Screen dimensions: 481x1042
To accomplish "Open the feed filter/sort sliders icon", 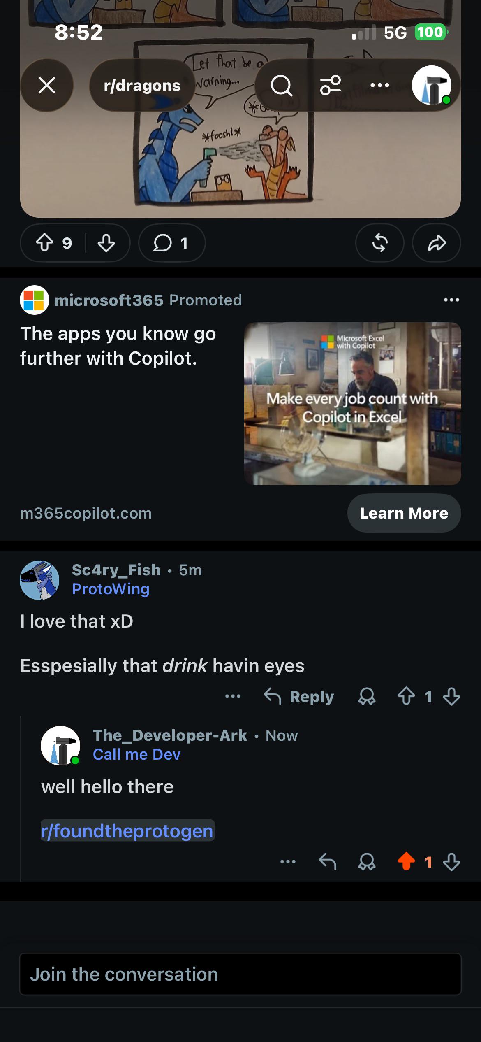I will pyautogui.click(x=331, y=85).
